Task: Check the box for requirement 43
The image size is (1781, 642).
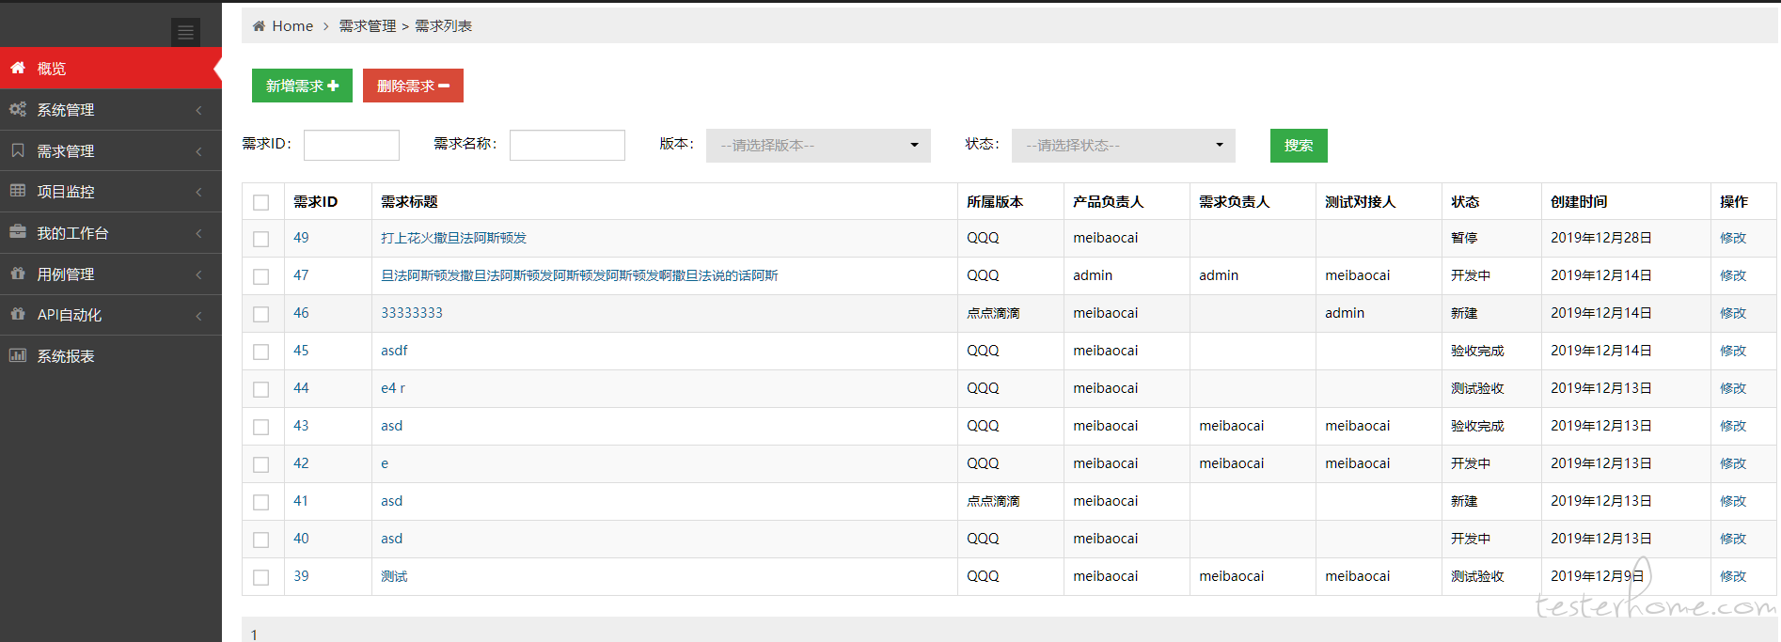Action: click(261, 427)
